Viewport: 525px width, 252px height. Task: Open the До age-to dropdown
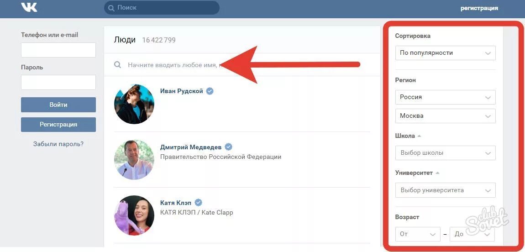coord(472,234)
